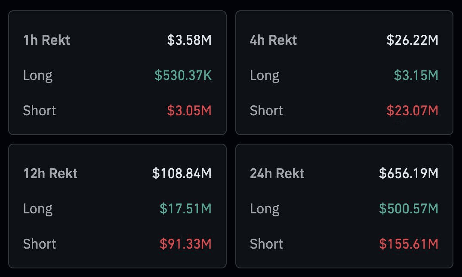
Task: Click the 12h Rekt card title
Action: (50, 174)
